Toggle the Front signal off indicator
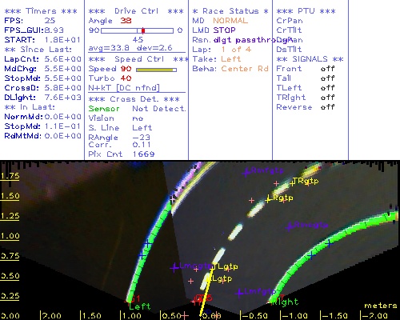400x320 pixels. 328,69
